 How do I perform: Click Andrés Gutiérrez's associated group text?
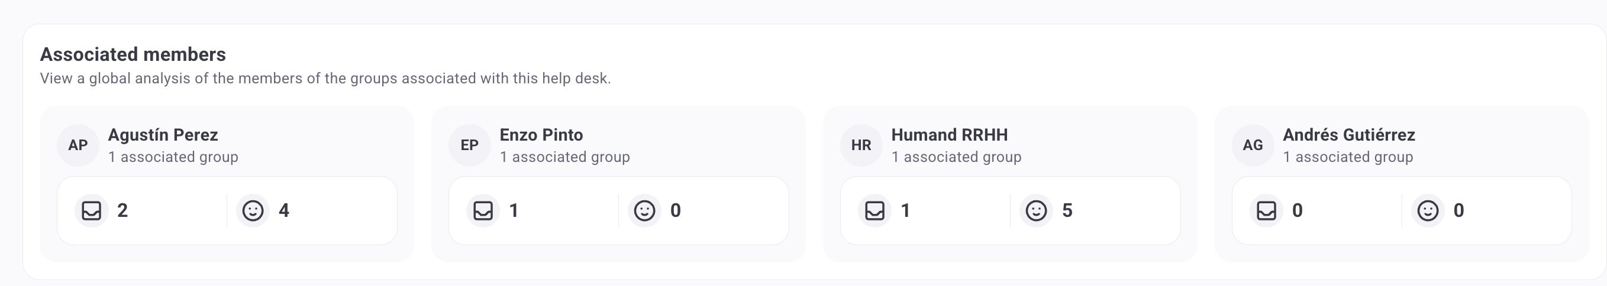pos(1348,157)
